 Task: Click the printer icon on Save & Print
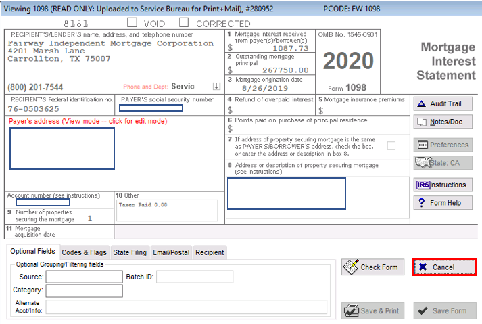tap(352, 310)
